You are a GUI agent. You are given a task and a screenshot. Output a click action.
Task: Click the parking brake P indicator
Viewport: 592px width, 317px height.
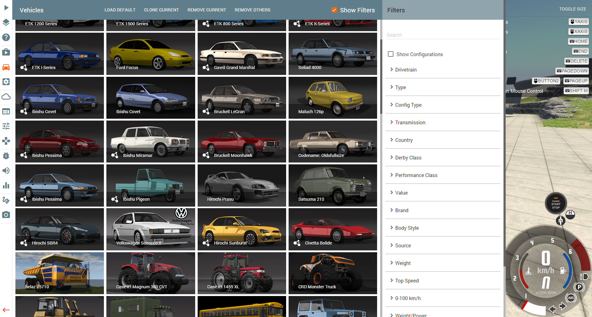[579, 287]
